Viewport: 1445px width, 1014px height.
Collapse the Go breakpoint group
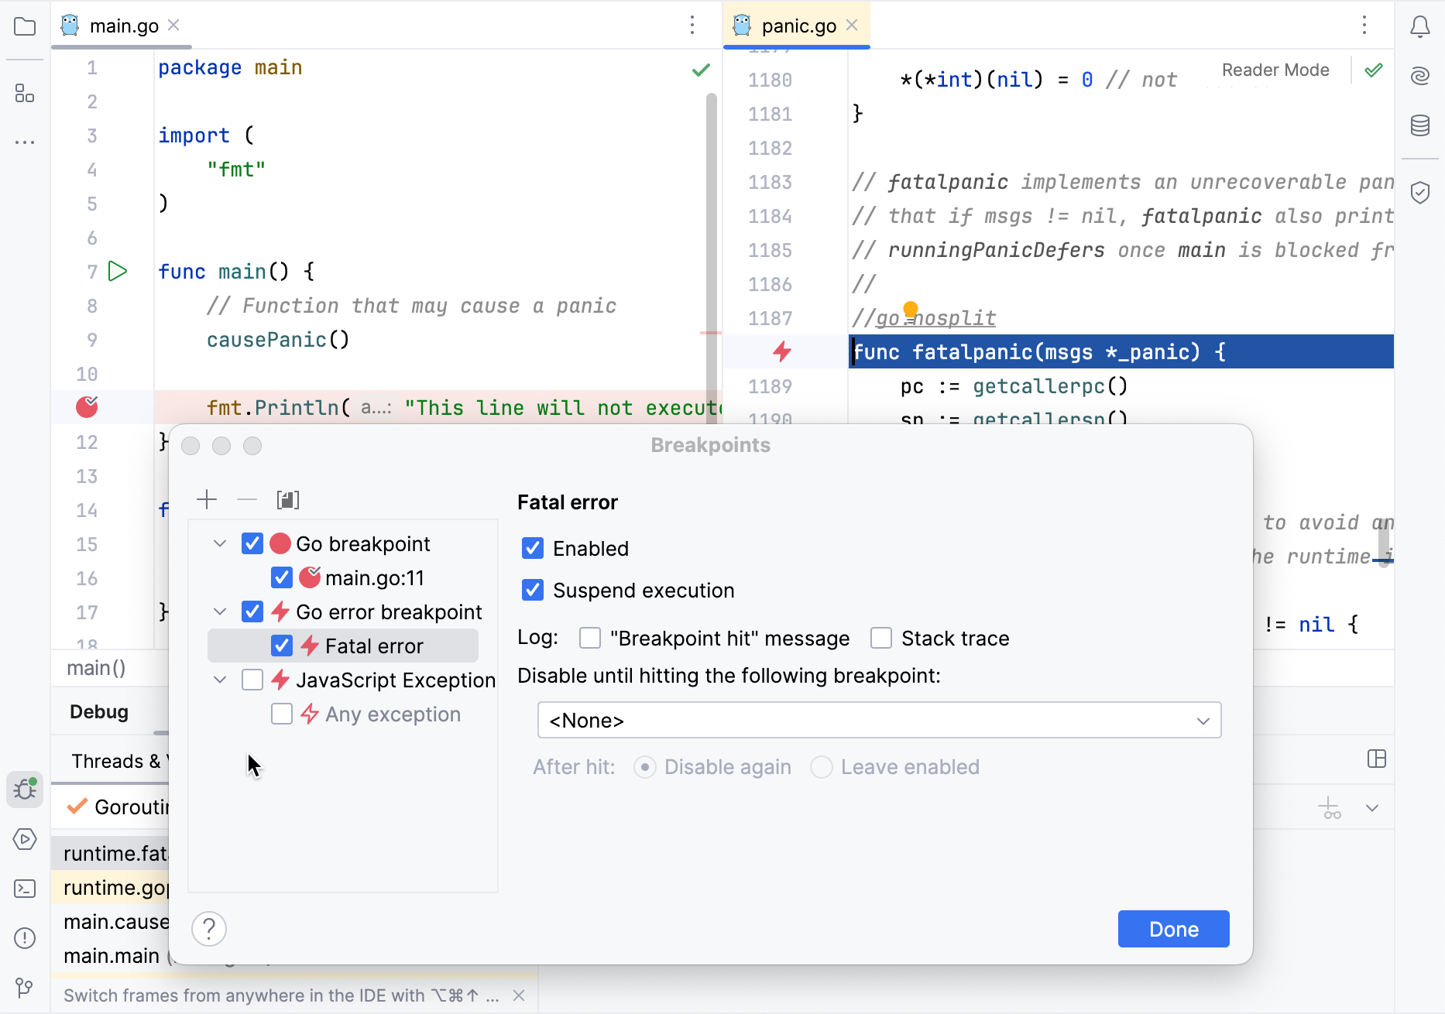(219, 543)
